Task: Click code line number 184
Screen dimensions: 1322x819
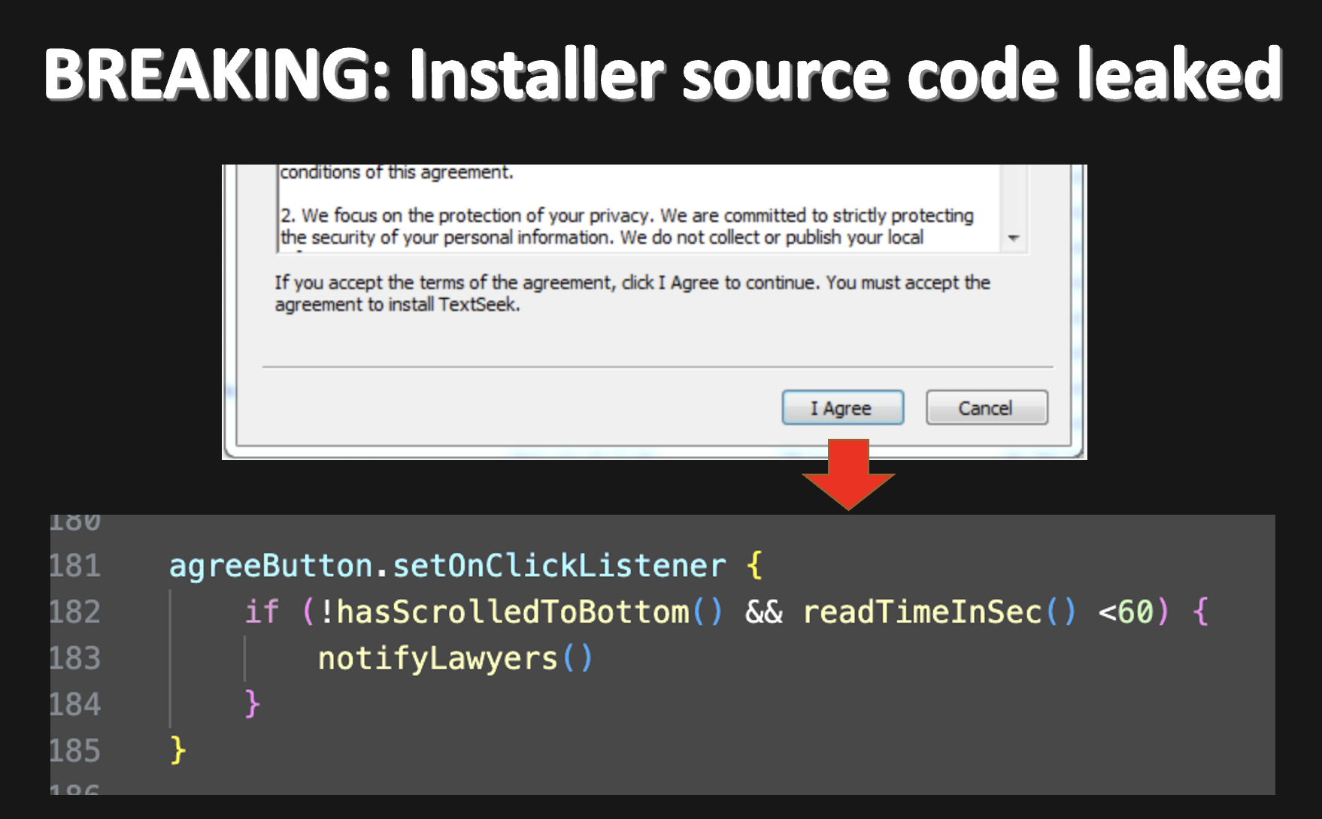Action: (75, 705)
